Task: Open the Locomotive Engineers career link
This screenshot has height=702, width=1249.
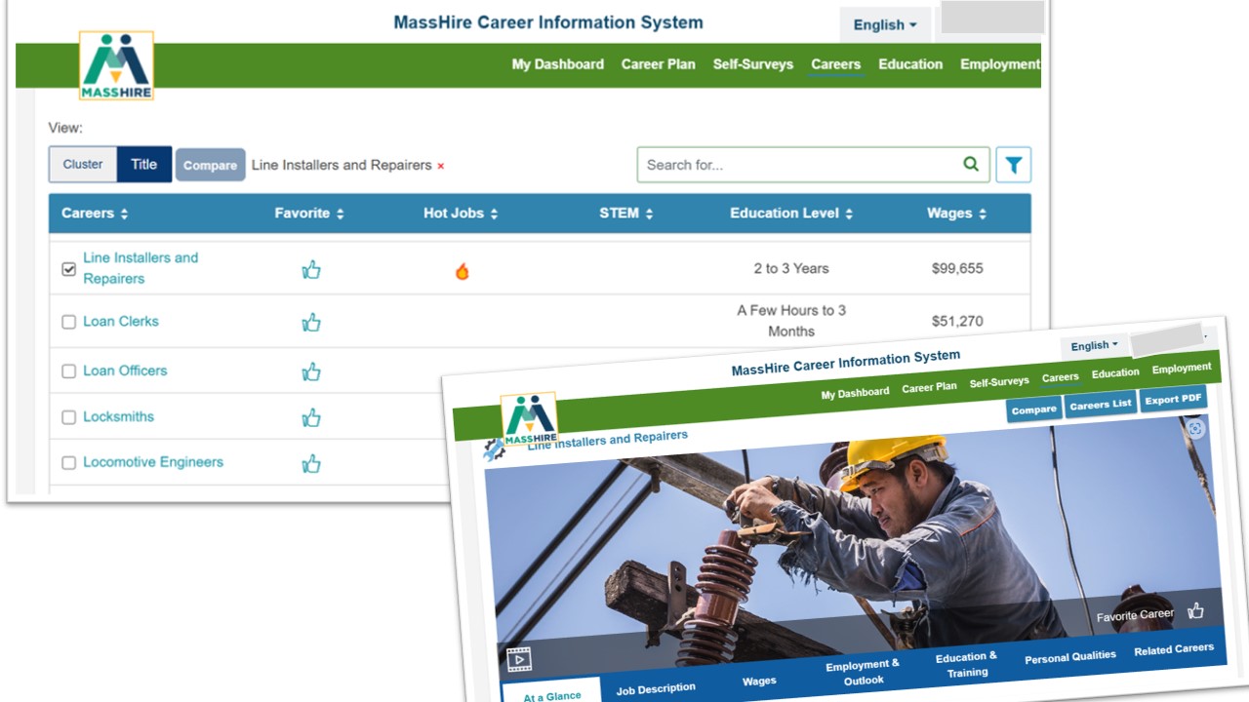Action: point(153,462)
